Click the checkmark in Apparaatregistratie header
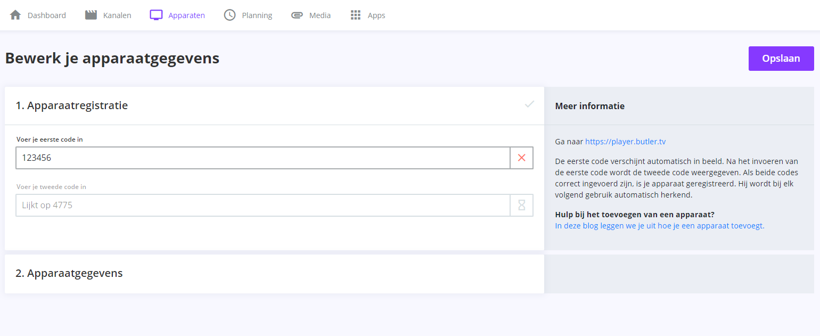 (529, 104)
